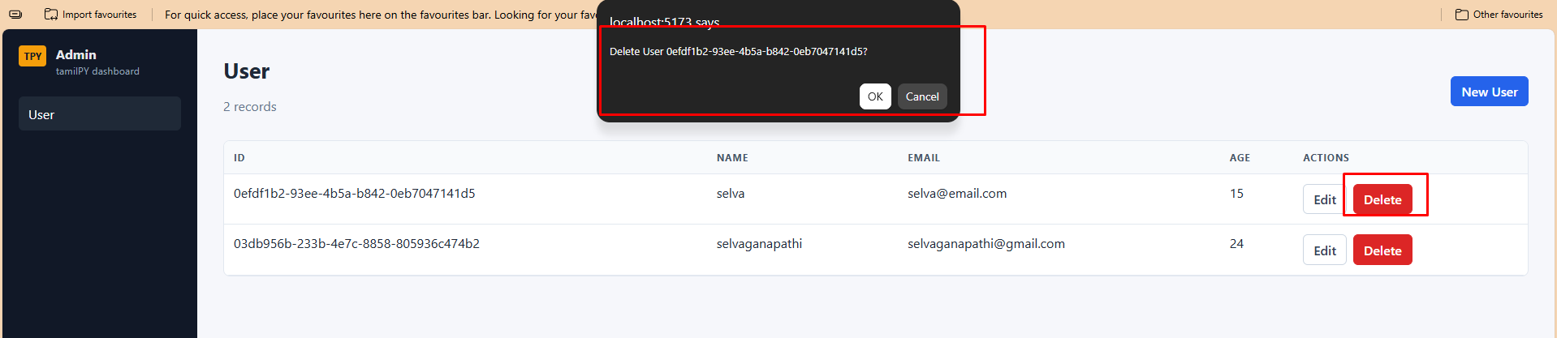Click the User page heading
The width and height of the screenshot is (1557, 338).
[x=247, y=71]
